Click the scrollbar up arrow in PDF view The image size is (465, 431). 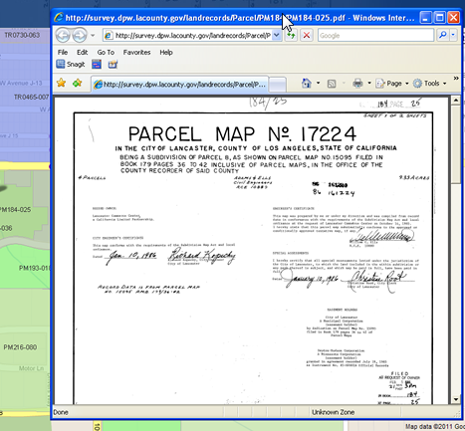(456, 101)
